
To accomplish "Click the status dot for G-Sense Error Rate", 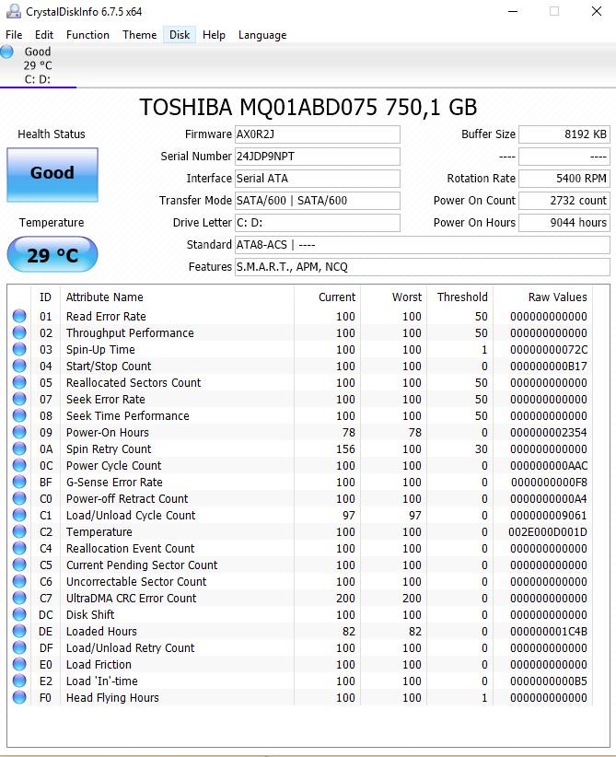I will [19, 482].
